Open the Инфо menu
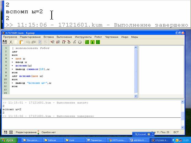The height and width of the screenshot is (143, 191). [125, 37]
